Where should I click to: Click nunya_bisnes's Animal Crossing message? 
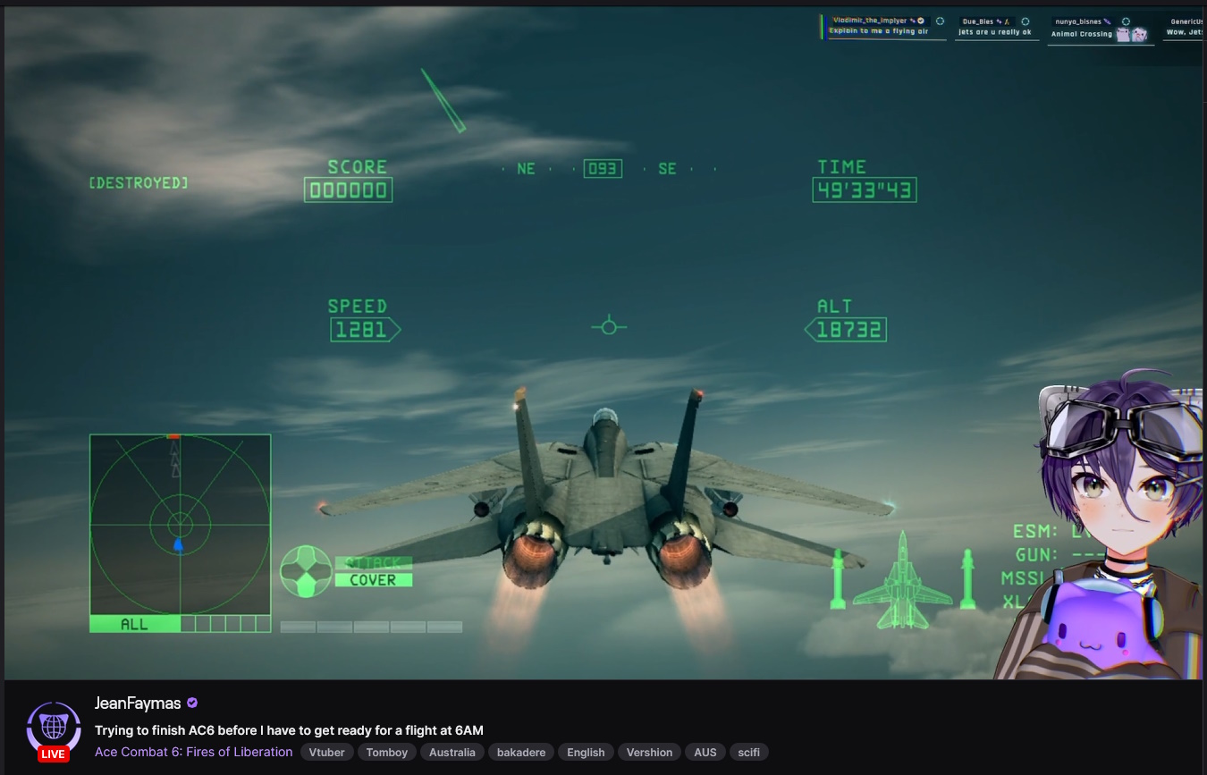[x=1082, y=35]
